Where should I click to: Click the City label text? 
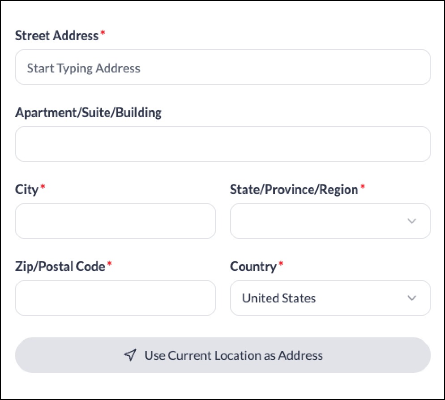27,190
